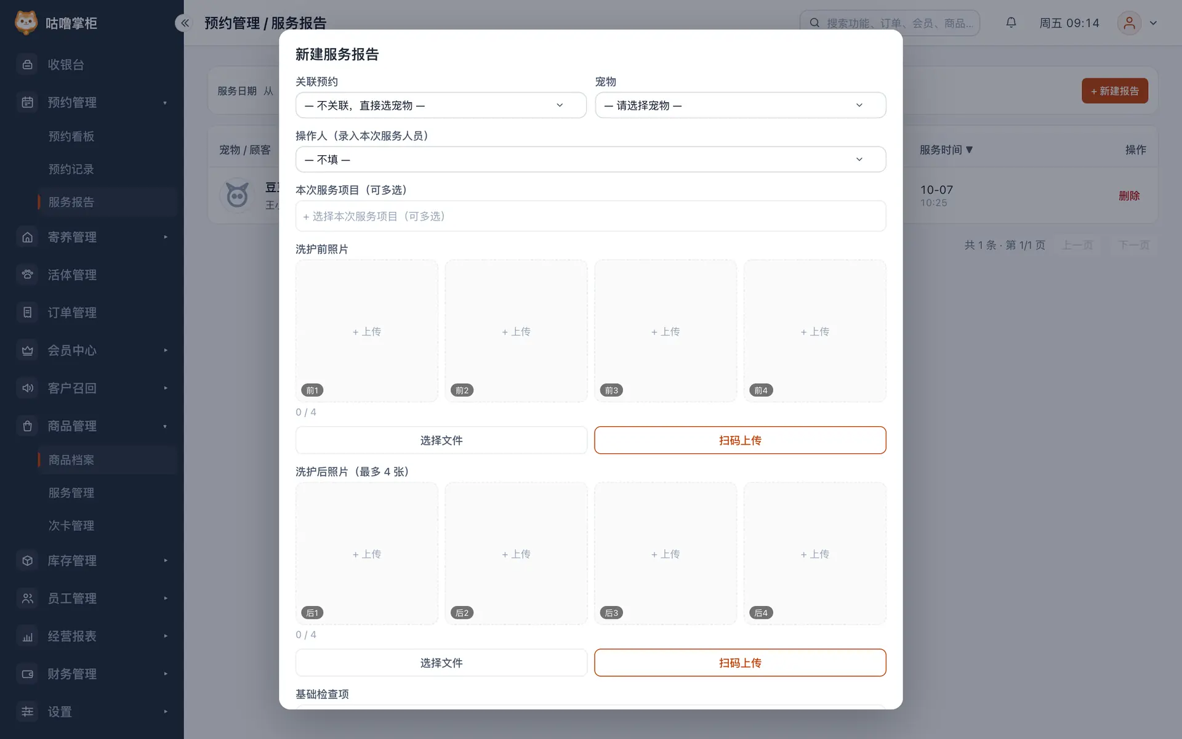
Task: Click the 前1 photo upload slot
Action: (x=367, y=331)
